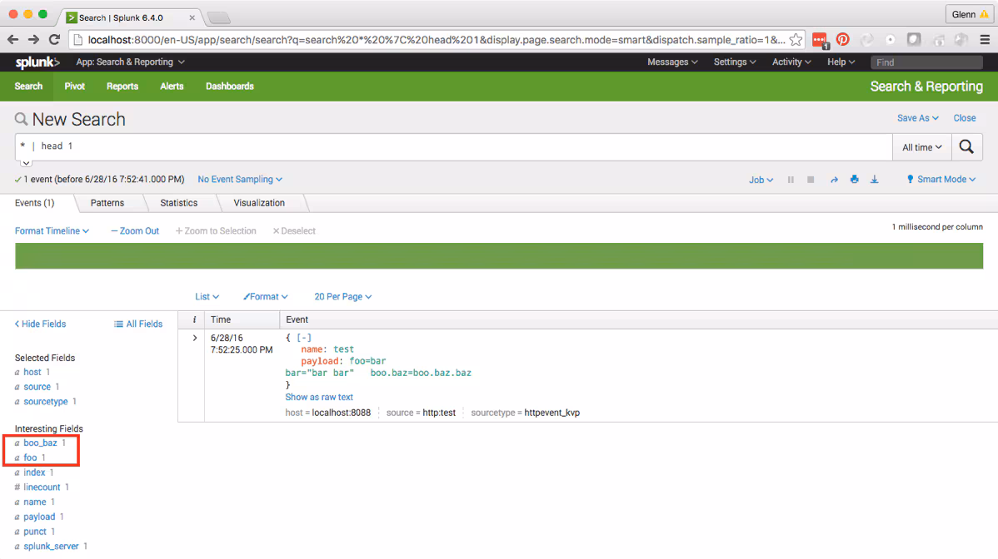Switch to the Patterns tab
The image size is (998, 559).
[x=107, y=202]
